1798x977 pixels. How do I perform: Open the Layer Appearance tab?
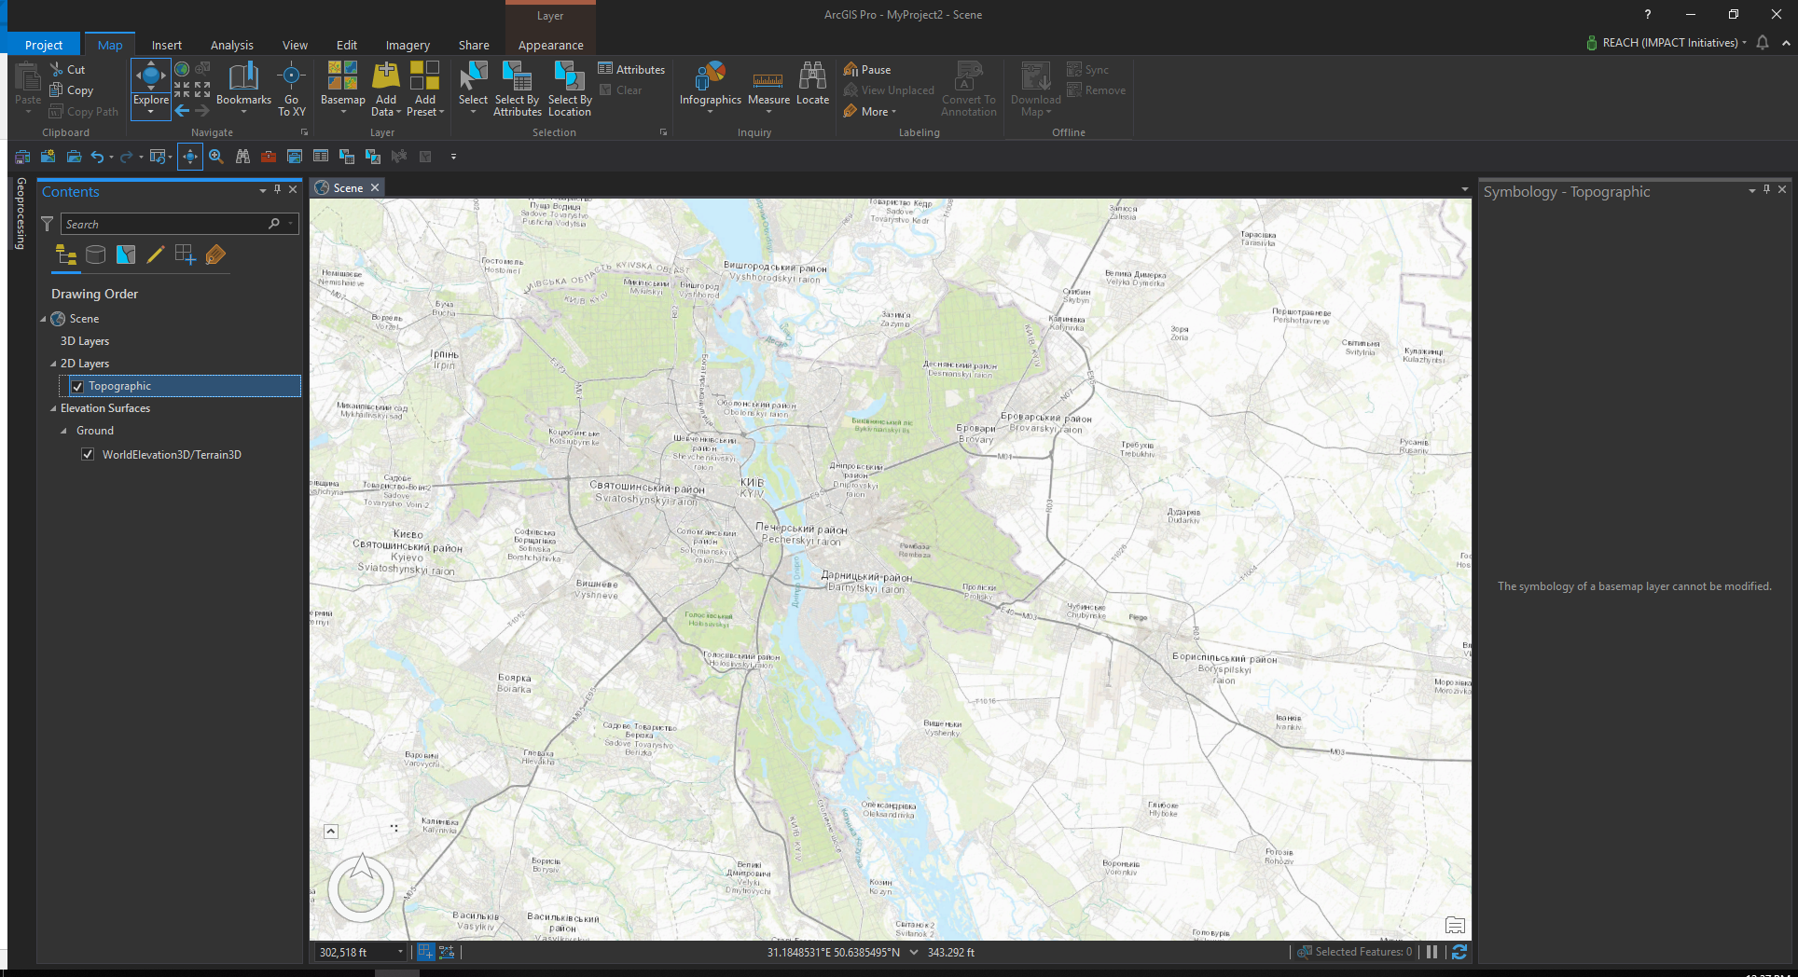pos(550,44)
